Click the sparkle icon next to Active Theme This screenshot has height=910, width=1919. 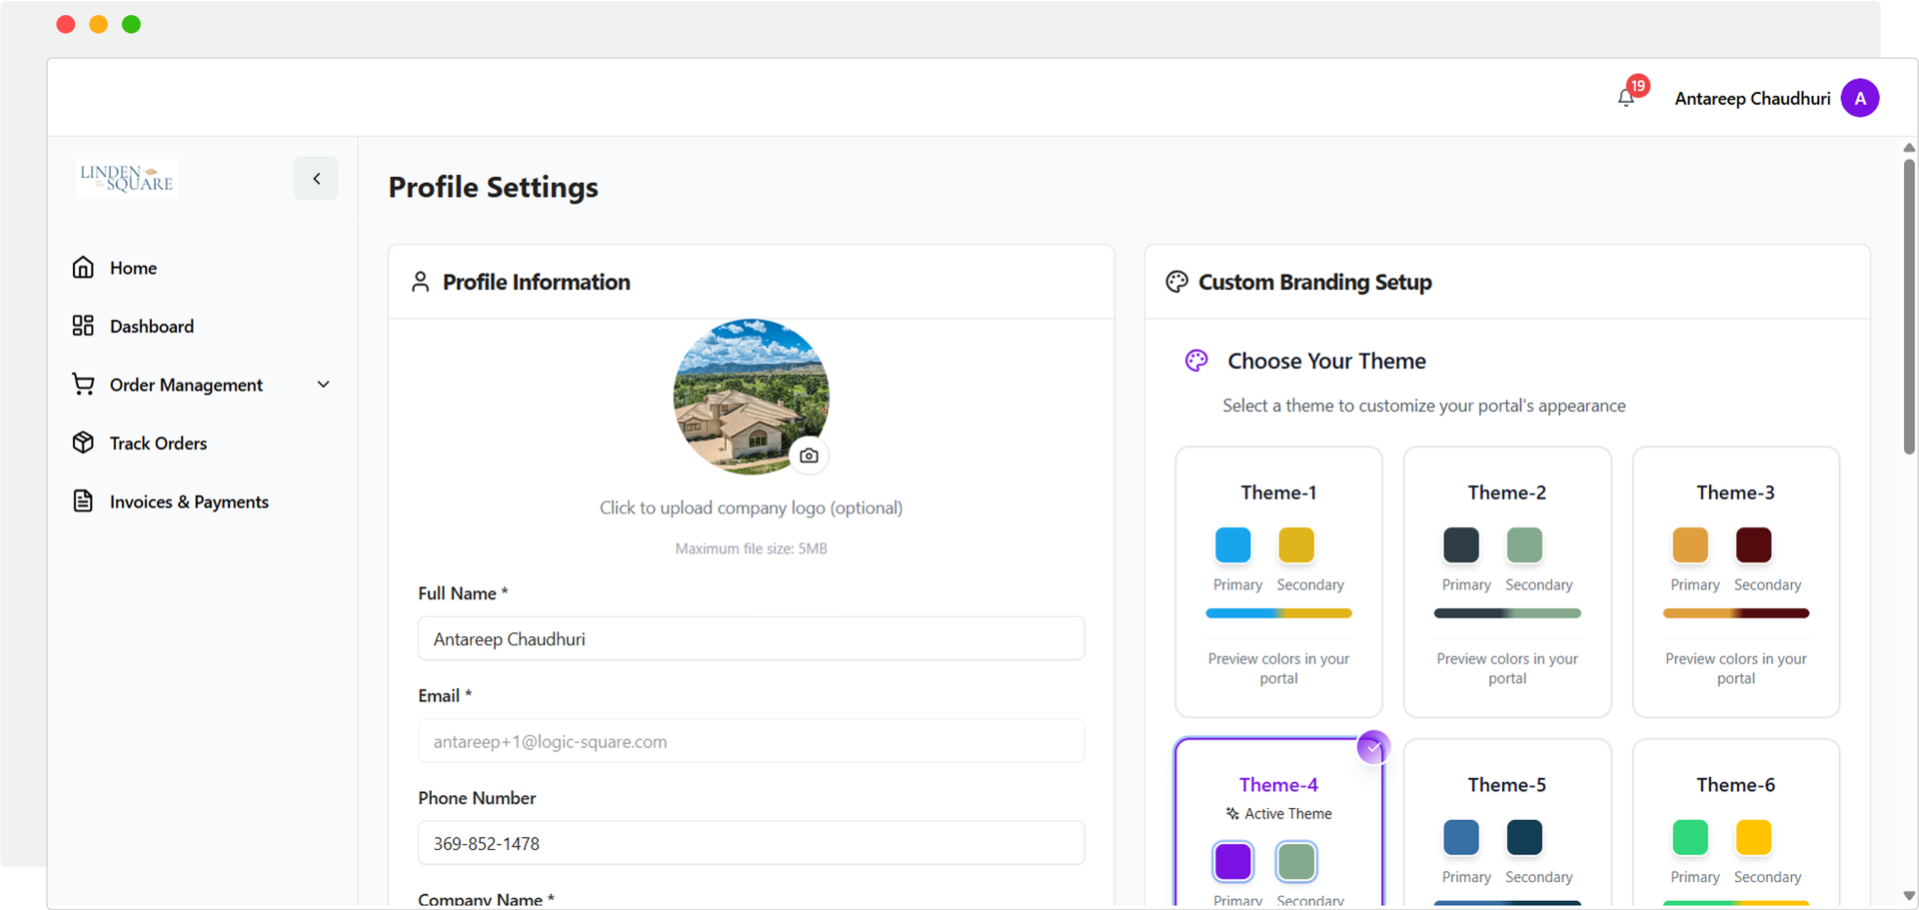click(1232, 814)
